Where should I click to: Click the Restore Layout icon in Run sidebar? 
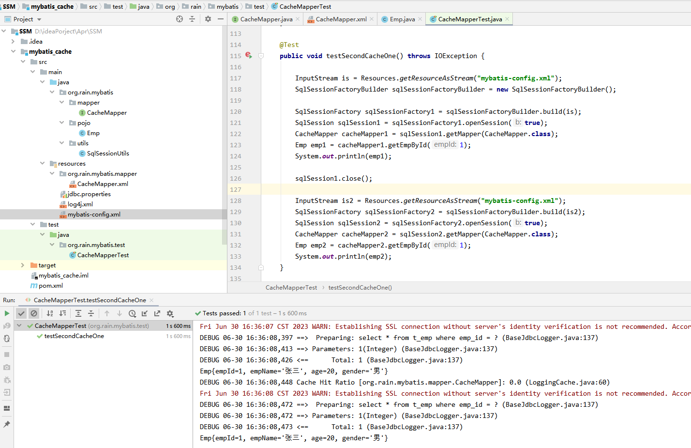7,408
